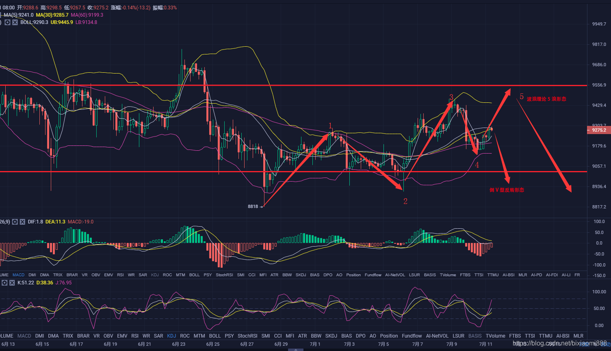
Task: Switch MACD panel to the BIAS indicator
Action: pyautogui.click(x=315, y=275)
